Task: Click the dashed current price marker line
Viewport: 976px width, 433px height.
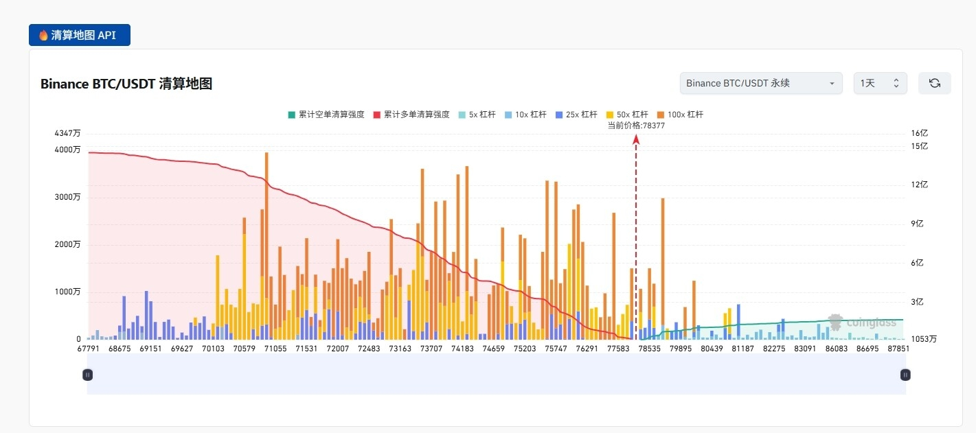Action: coord(636,237)
